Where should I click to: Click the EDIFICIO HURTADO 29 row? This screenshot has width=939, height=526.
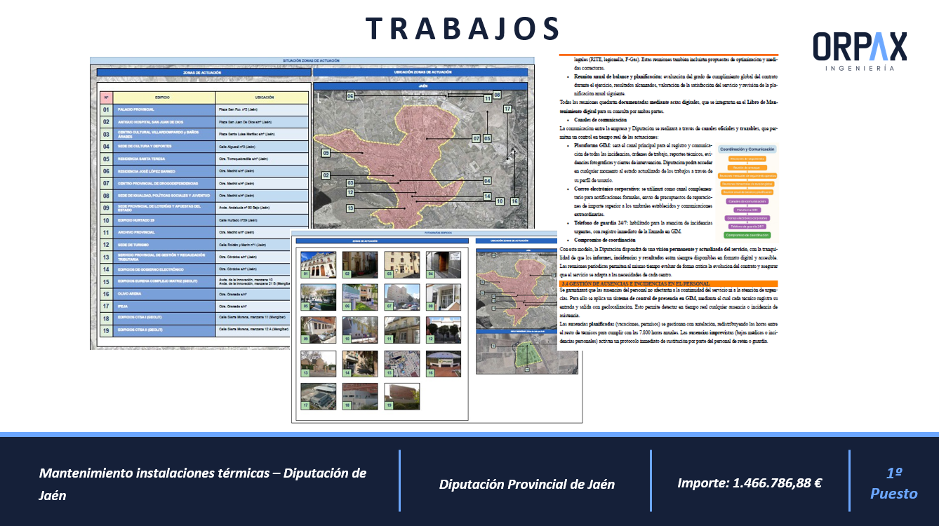[204, 220]
